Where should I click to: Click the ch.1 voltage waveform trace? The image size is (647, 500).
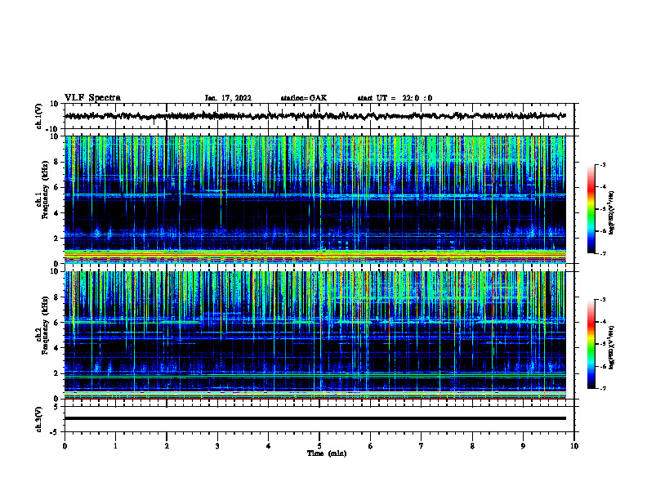coord(315,116)
